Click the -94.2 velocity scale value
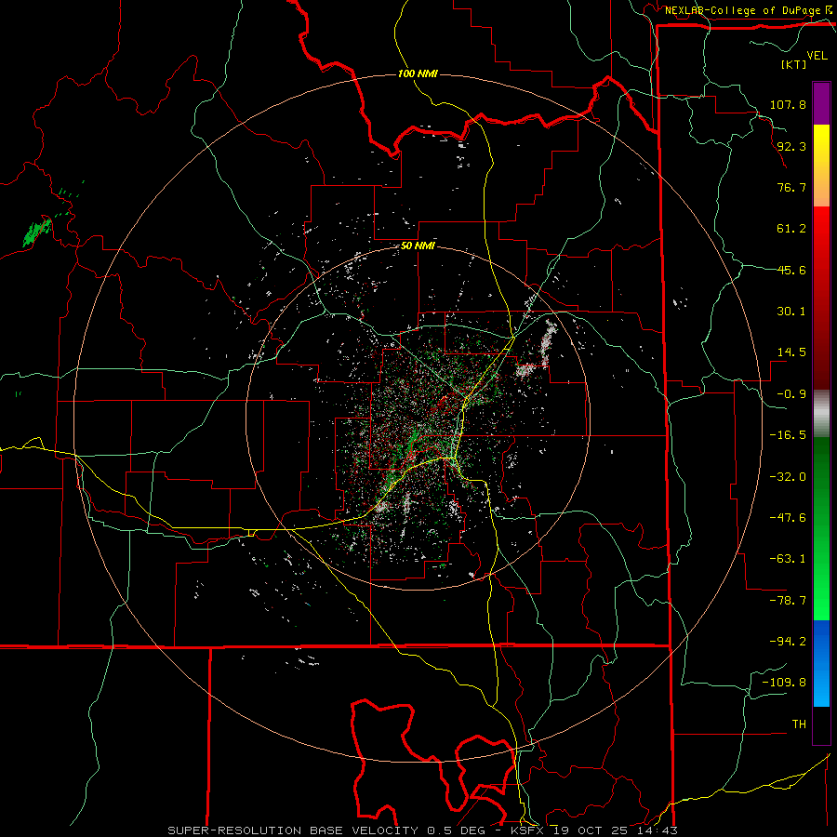Viewport: 837px width, 837px height. point(788,642)
